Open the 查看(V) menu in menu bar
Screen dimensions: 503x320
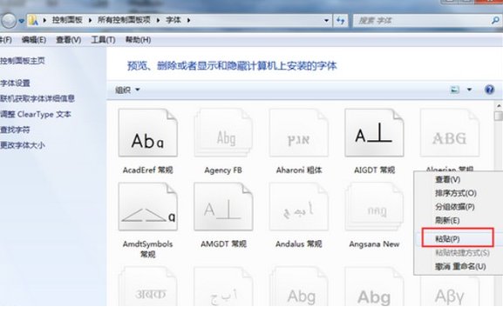pyautogui.click(x=68, y=40)
